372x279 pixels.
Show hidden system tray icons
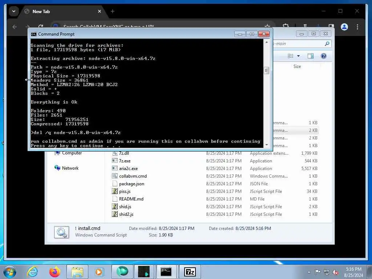click(x=309, y=272)
